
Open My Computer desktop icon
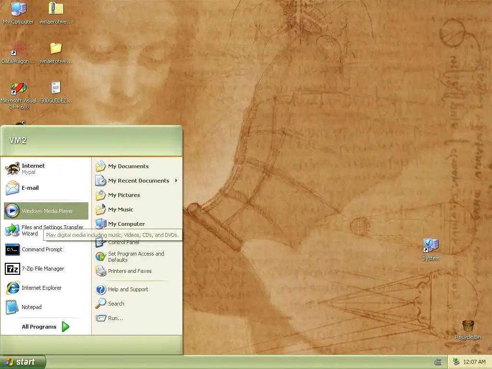18,12
